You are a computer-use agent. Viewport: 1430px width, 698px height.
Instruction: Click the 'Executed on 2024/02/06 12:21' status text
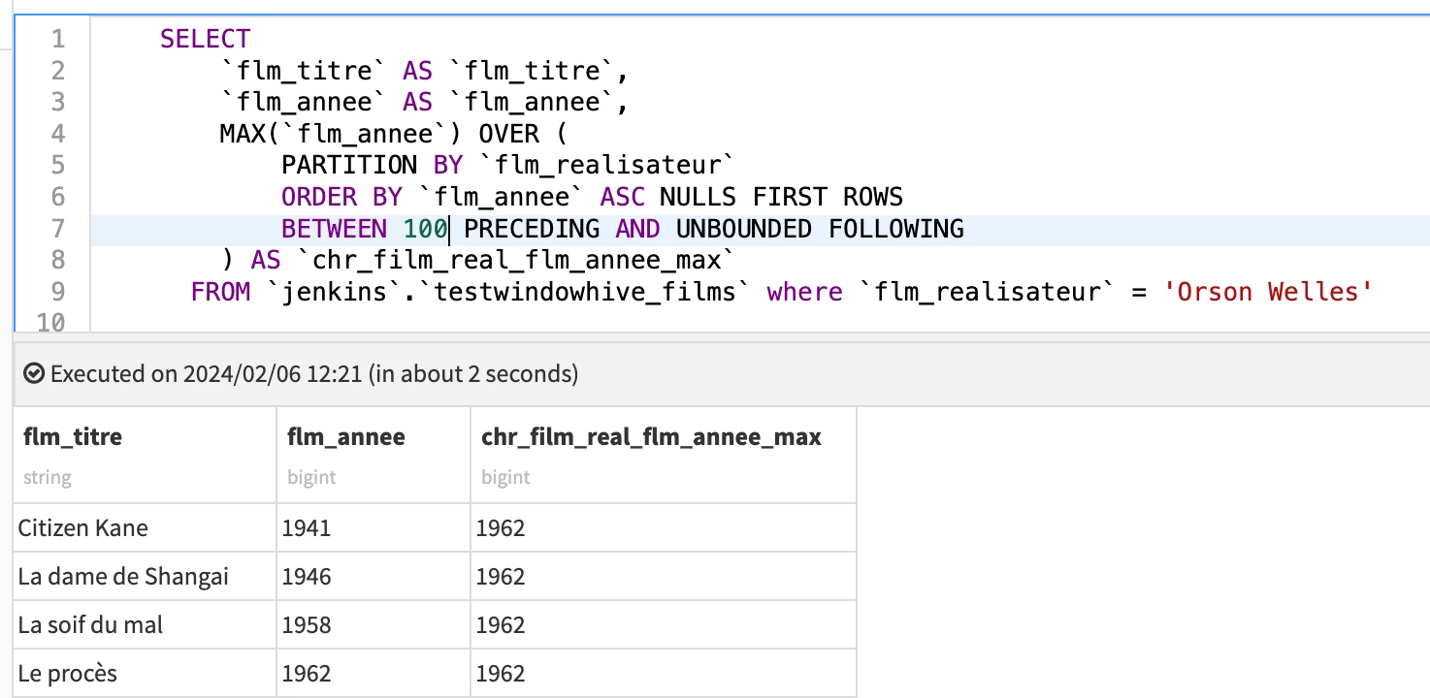click(x=206, y=373)
